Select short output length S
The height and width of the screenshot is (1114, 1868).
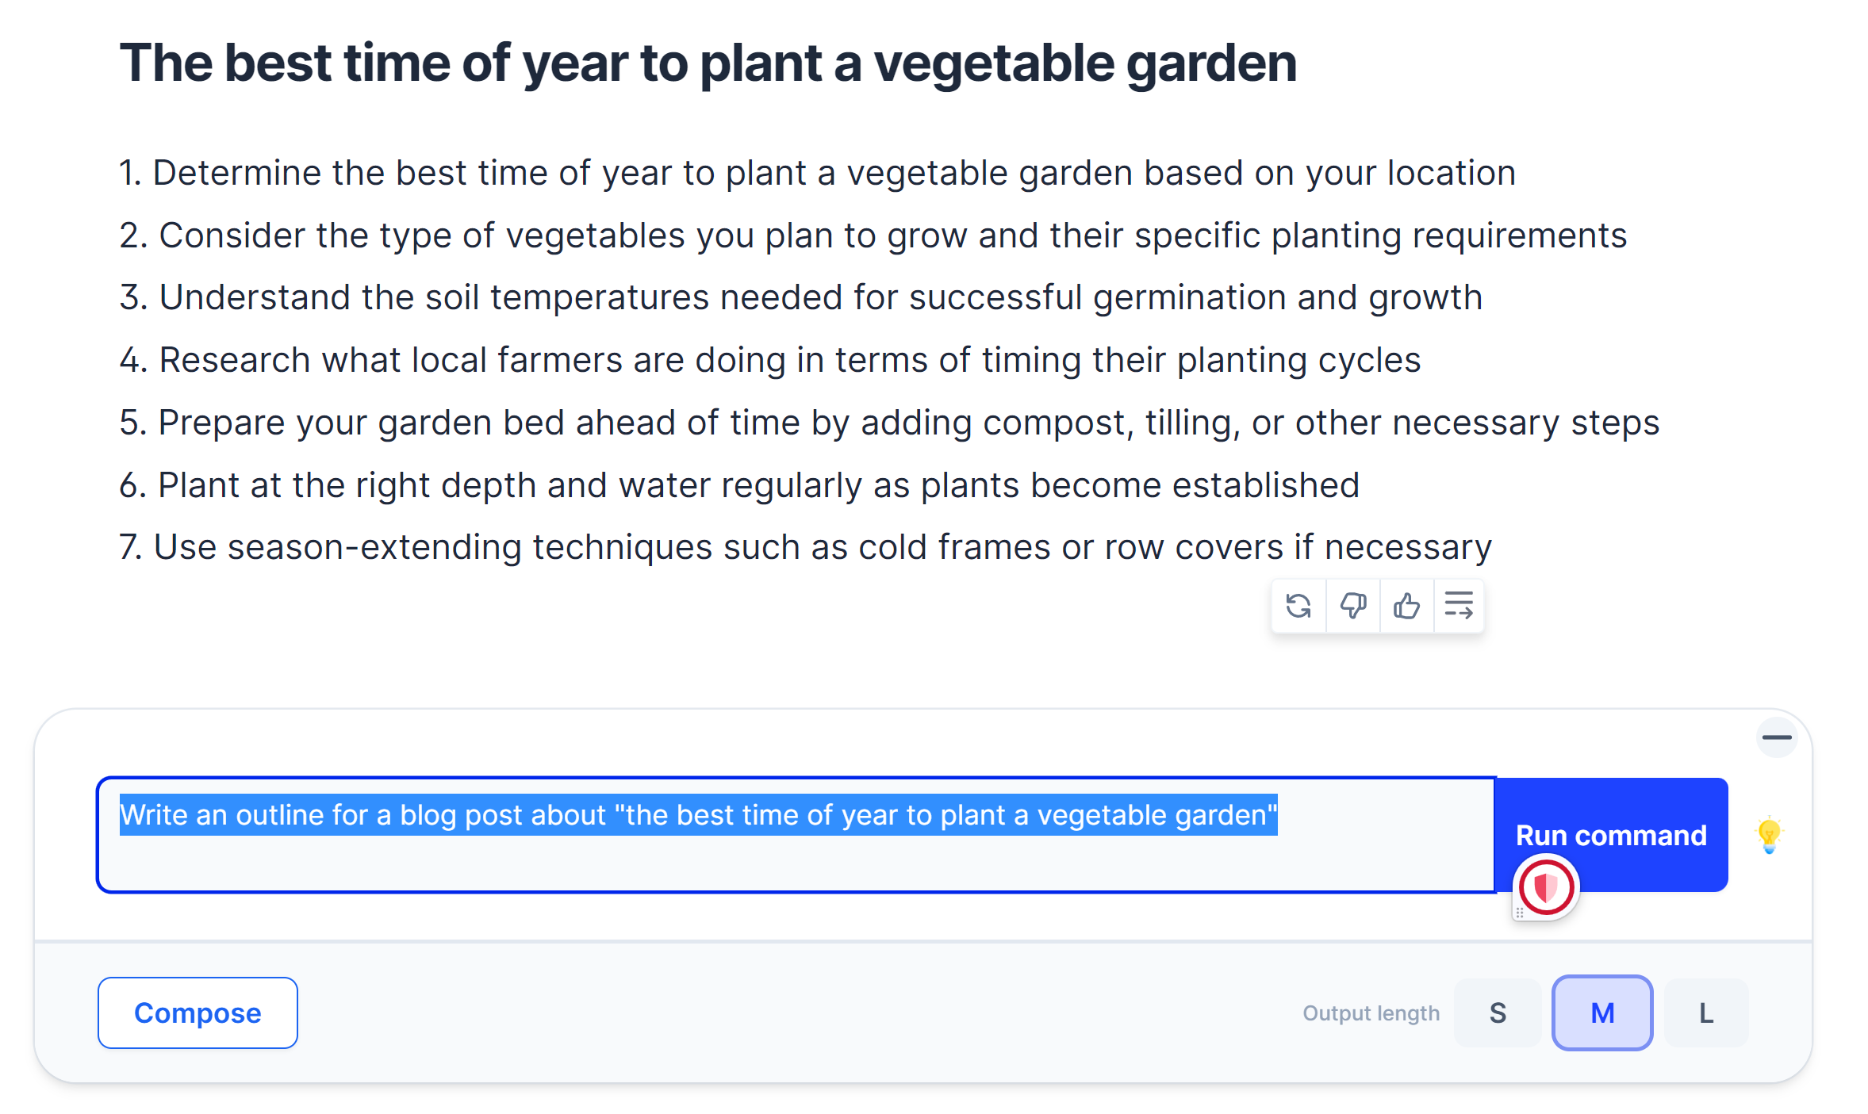click(x=1497, y=1013)
